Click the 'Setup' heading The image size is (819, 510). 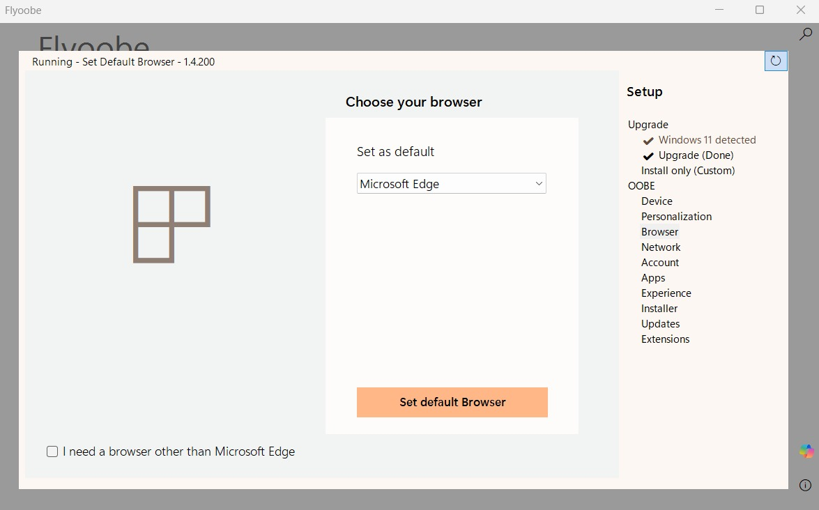pos(645,92)
